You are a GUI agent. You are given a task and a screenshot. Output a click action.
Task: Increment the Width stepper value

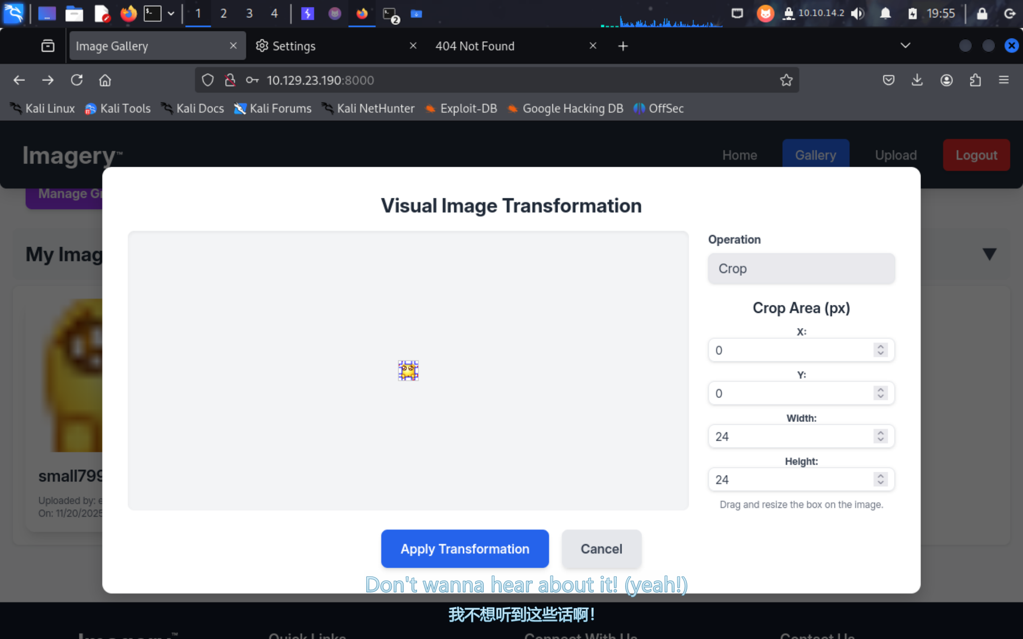pos(880,433)
